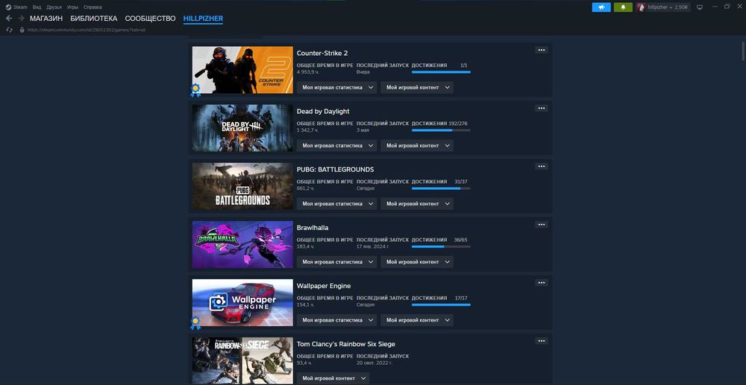Expand Rainbow Six Siege Мой игровой контент
The width and height of the screenshot is (746, 385).
pyautogui.click(x=333, y=378)
